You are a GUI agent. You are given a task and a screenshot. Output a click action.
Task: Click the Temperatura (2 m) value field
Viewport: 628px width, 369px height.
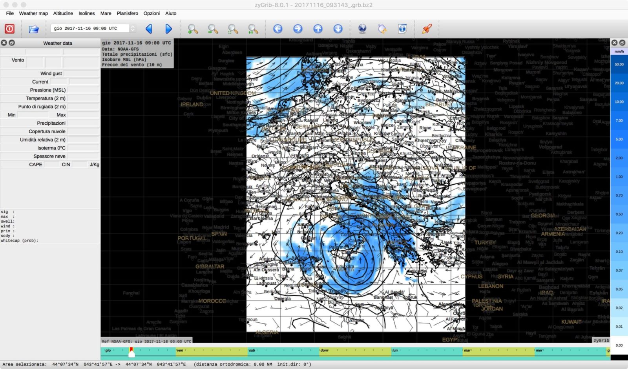pyautogui.click(x=83, y=98)
